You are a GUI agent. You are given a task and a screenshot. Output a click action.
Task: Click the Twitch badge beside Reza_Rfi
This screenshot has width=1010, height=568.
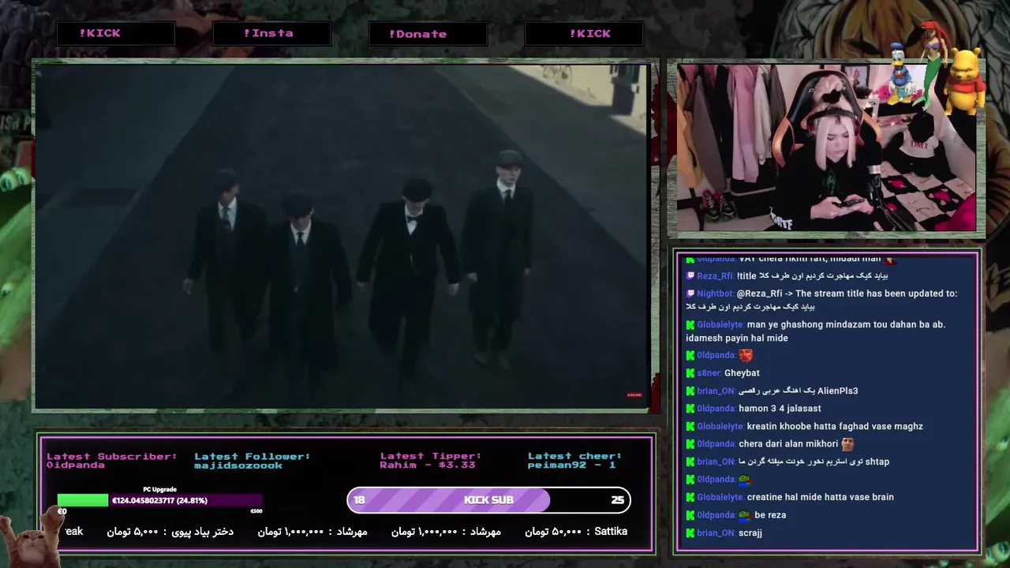tap(690, 276)
